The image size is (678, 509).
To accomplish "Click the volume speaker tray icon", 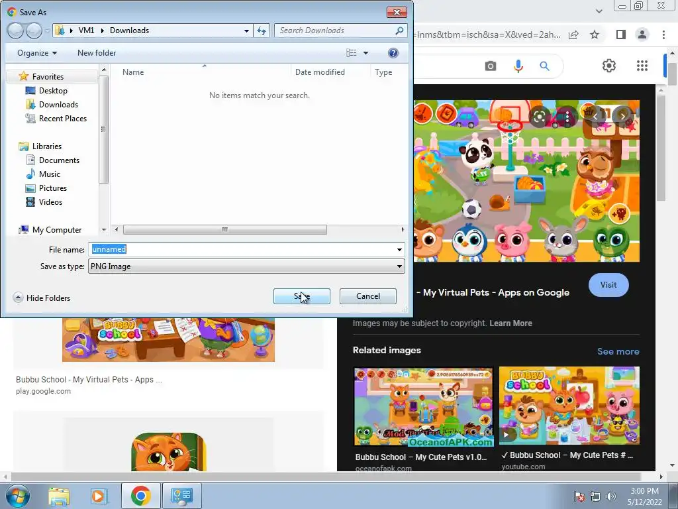I will 610,496.
